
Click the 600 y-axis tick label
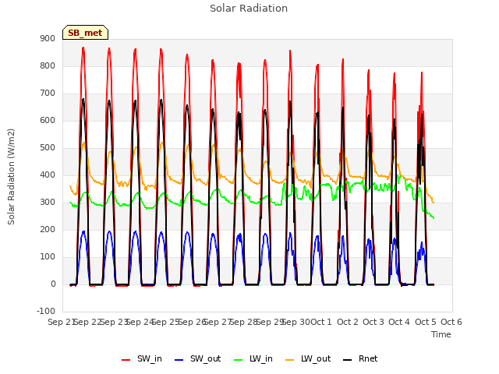pyautogui.click(x=48, y=120)
